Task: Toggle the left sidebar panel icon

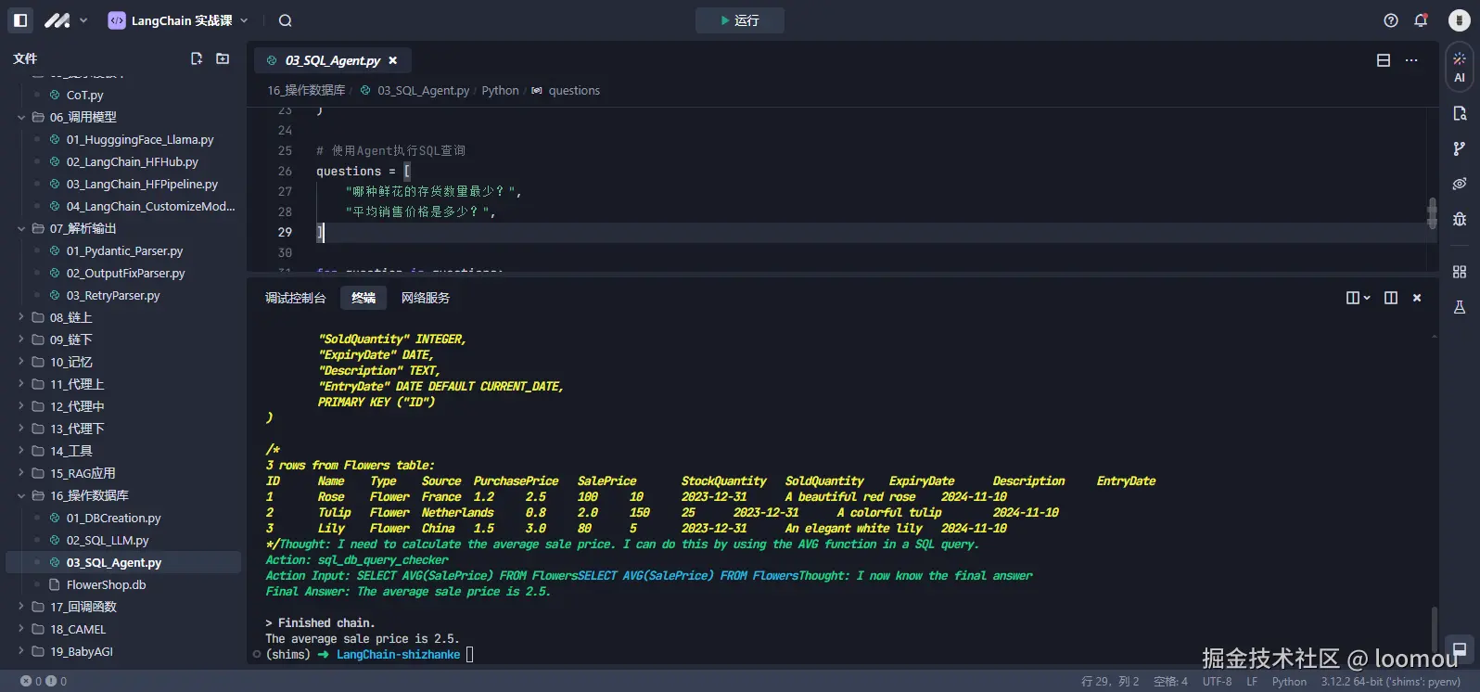Action: [x=20, y=20]
